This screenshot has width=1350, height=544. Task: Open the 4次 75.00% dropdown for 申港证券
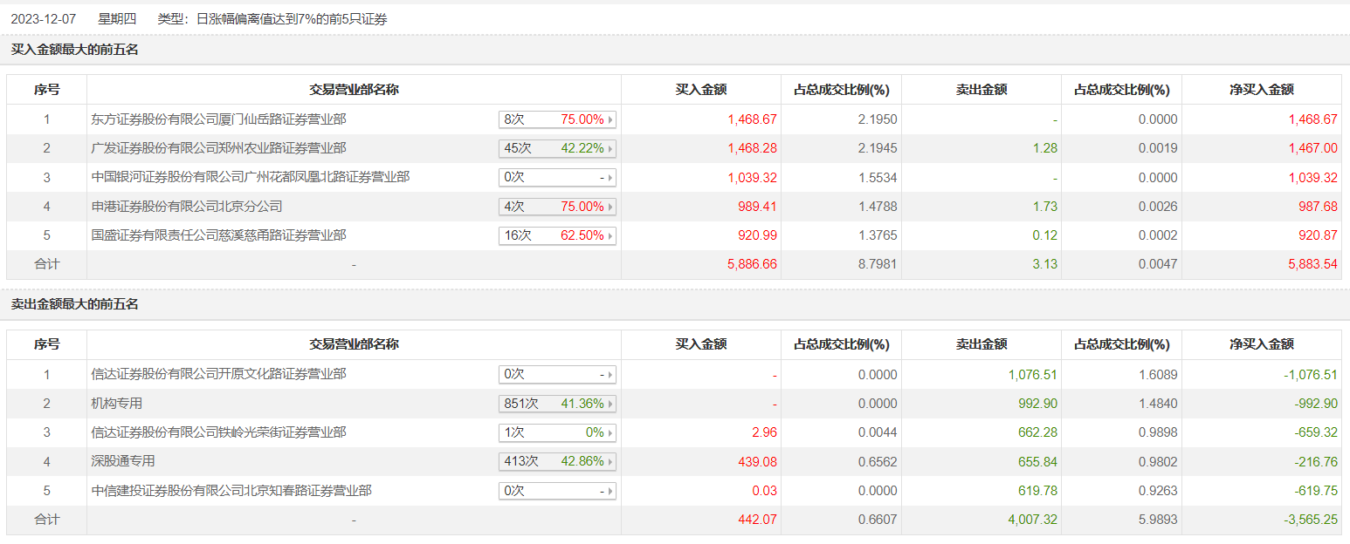point(557,207)
